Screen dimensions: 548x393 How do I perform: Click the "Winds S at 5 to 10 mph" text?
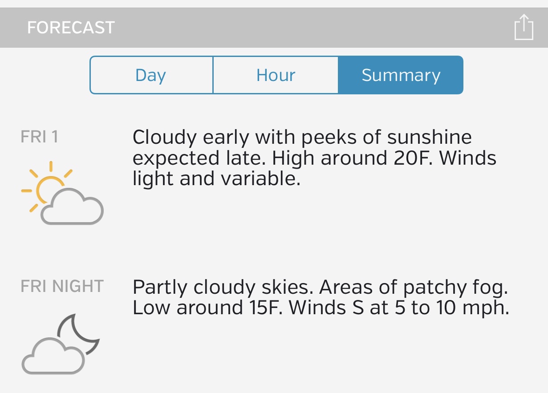399,308
